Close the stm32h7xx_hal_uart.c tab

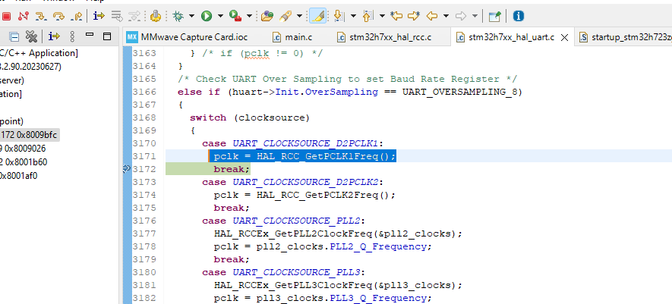pos(564,38)
